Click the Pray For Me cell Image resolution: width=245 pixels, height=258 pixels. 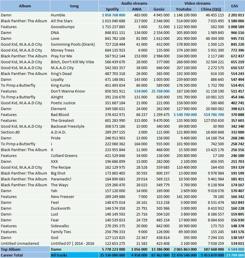point(74,56)
